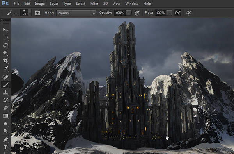Viewport: 234px width, 154px height.
Task: Click the Opacity label
Action: coord(106,13)
